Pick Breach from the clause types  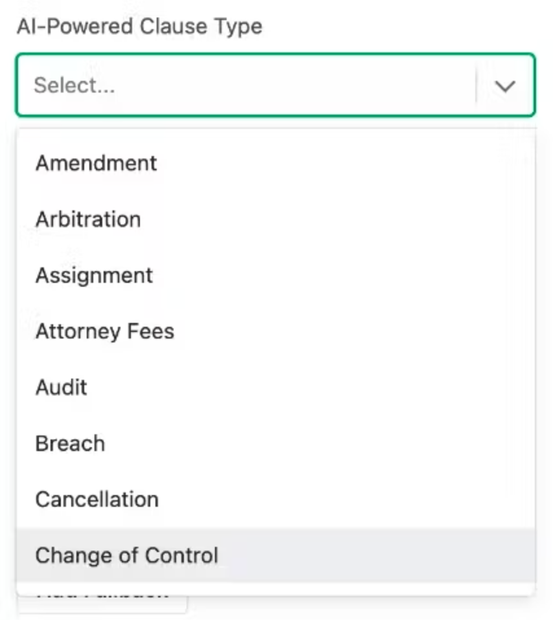point(276,443)
